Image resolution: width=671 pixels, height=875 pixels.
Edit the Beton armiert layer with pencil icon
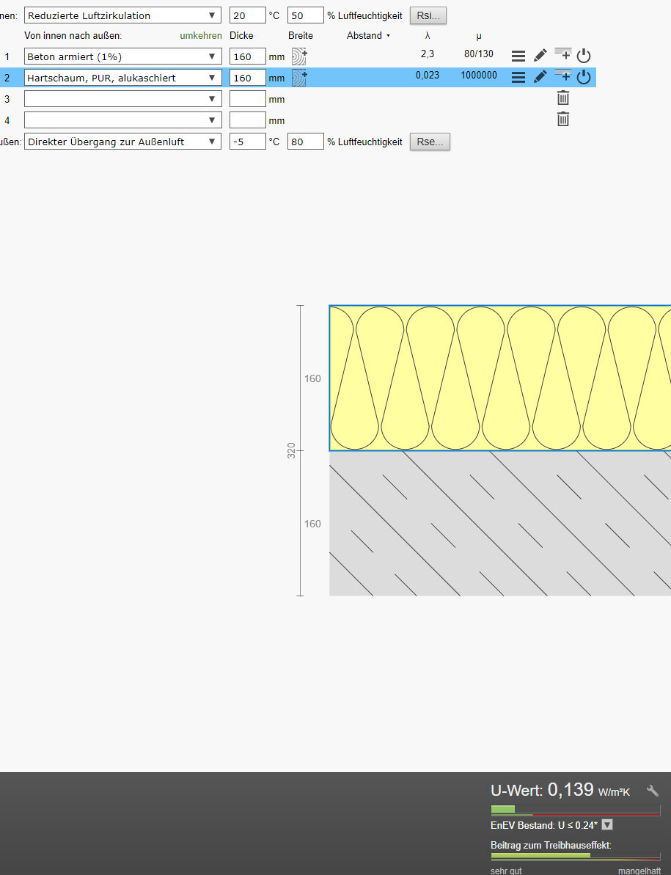pos(540,56)
